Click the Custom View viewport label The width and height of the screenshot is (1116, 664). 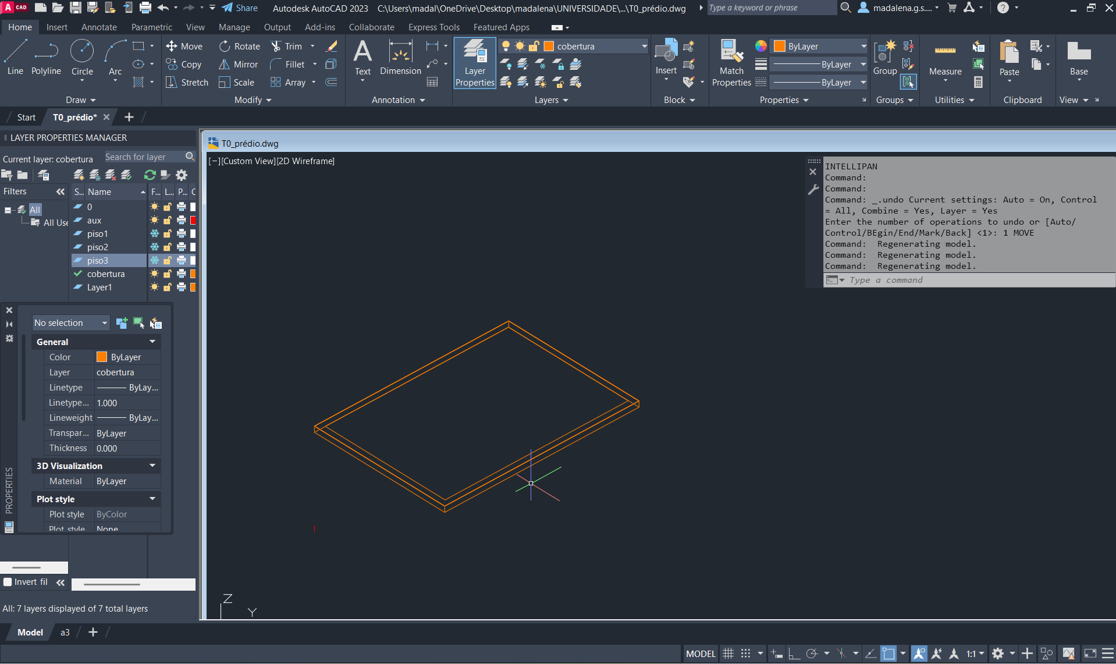point(248,161)
